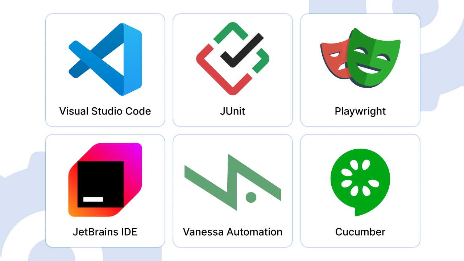Click the "Vanessa Automation" caption

pyautogui.click(x=233, y=232)
